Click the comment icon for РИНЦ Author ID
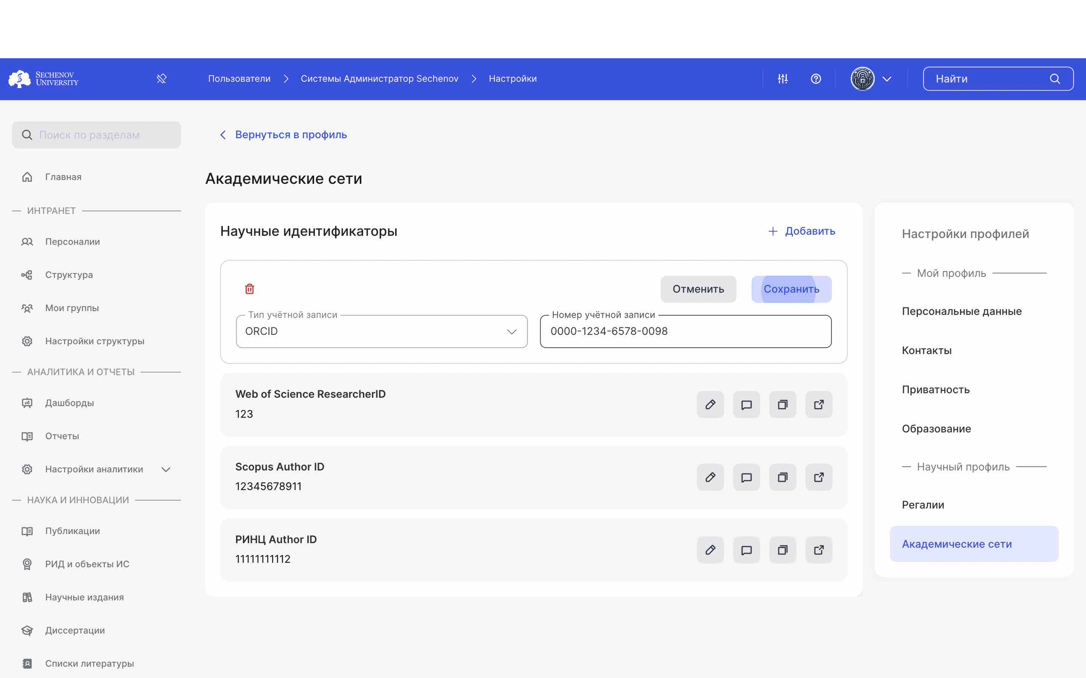The width and height of the screenshot is (1086, 678). point(746,550)
